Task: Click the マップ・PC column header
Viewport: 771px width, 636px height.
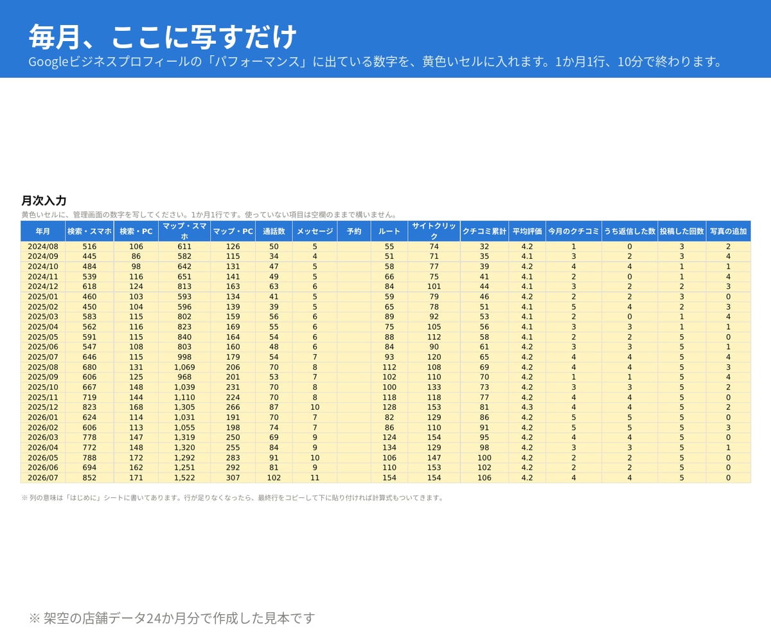Action: click(x=233, y=231)
